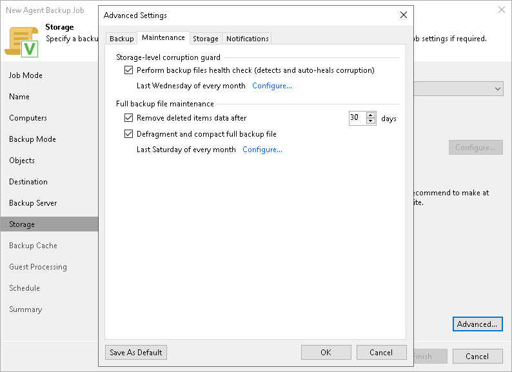Viewport: 512px width, 372px height.
Task: Select the Objects wizard step
Action: coord(22,161)
